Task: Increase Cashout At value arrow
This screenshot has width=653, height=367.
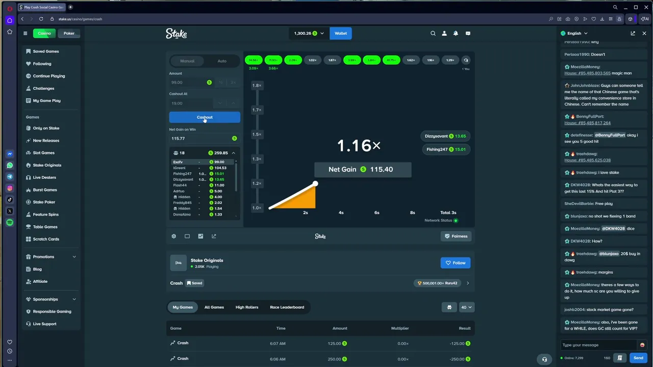Action: (233, 103)
